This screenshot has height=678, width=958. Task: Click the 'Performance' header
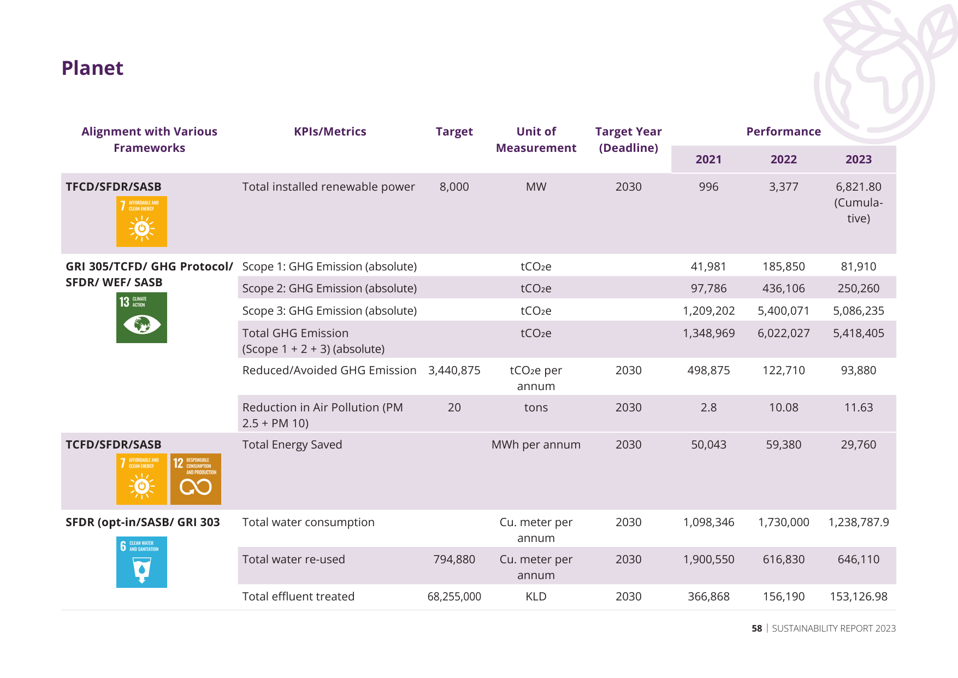[784, 132]
